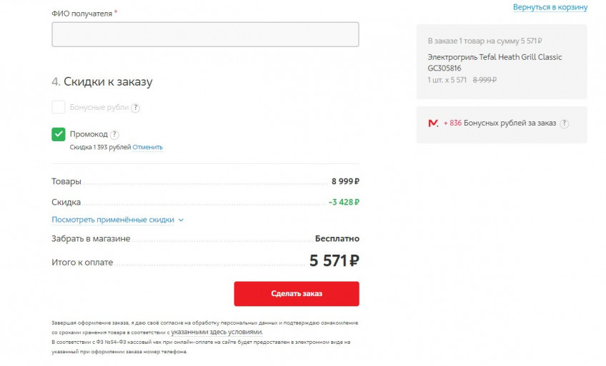This screenshot has width=606, height=366.
Task: Follow the Вернуться в корзину link
Action: point(550,7)
